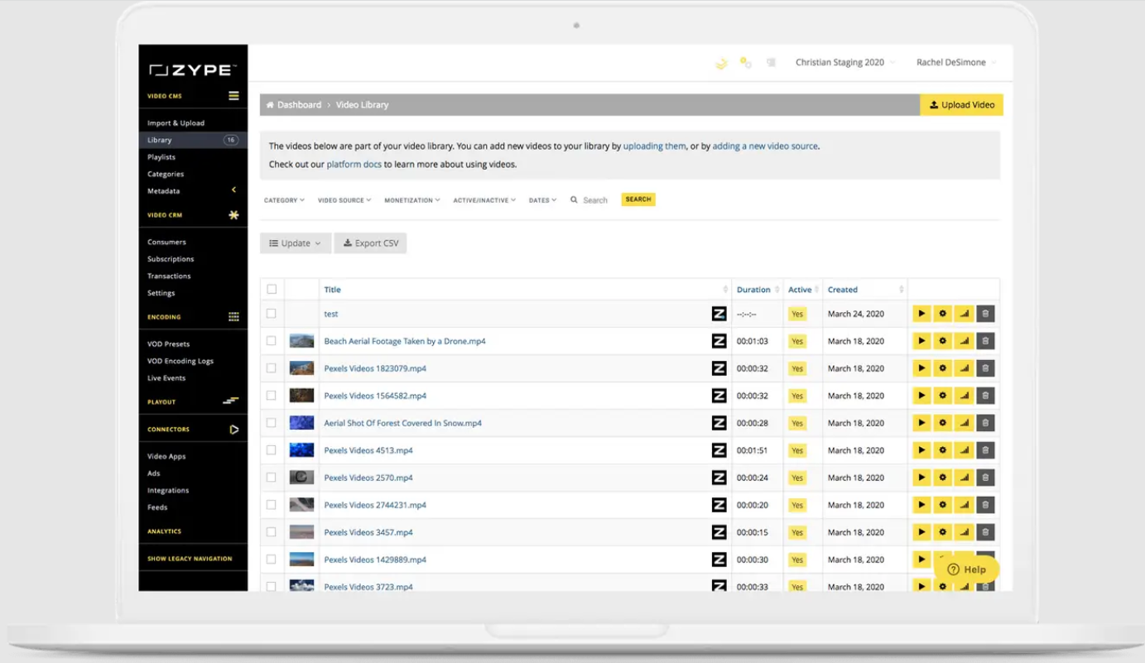1145x663 pixels.
Task: View analytics icon for Pexels Videos 1823079.mp4
Action: coord(964,368)
